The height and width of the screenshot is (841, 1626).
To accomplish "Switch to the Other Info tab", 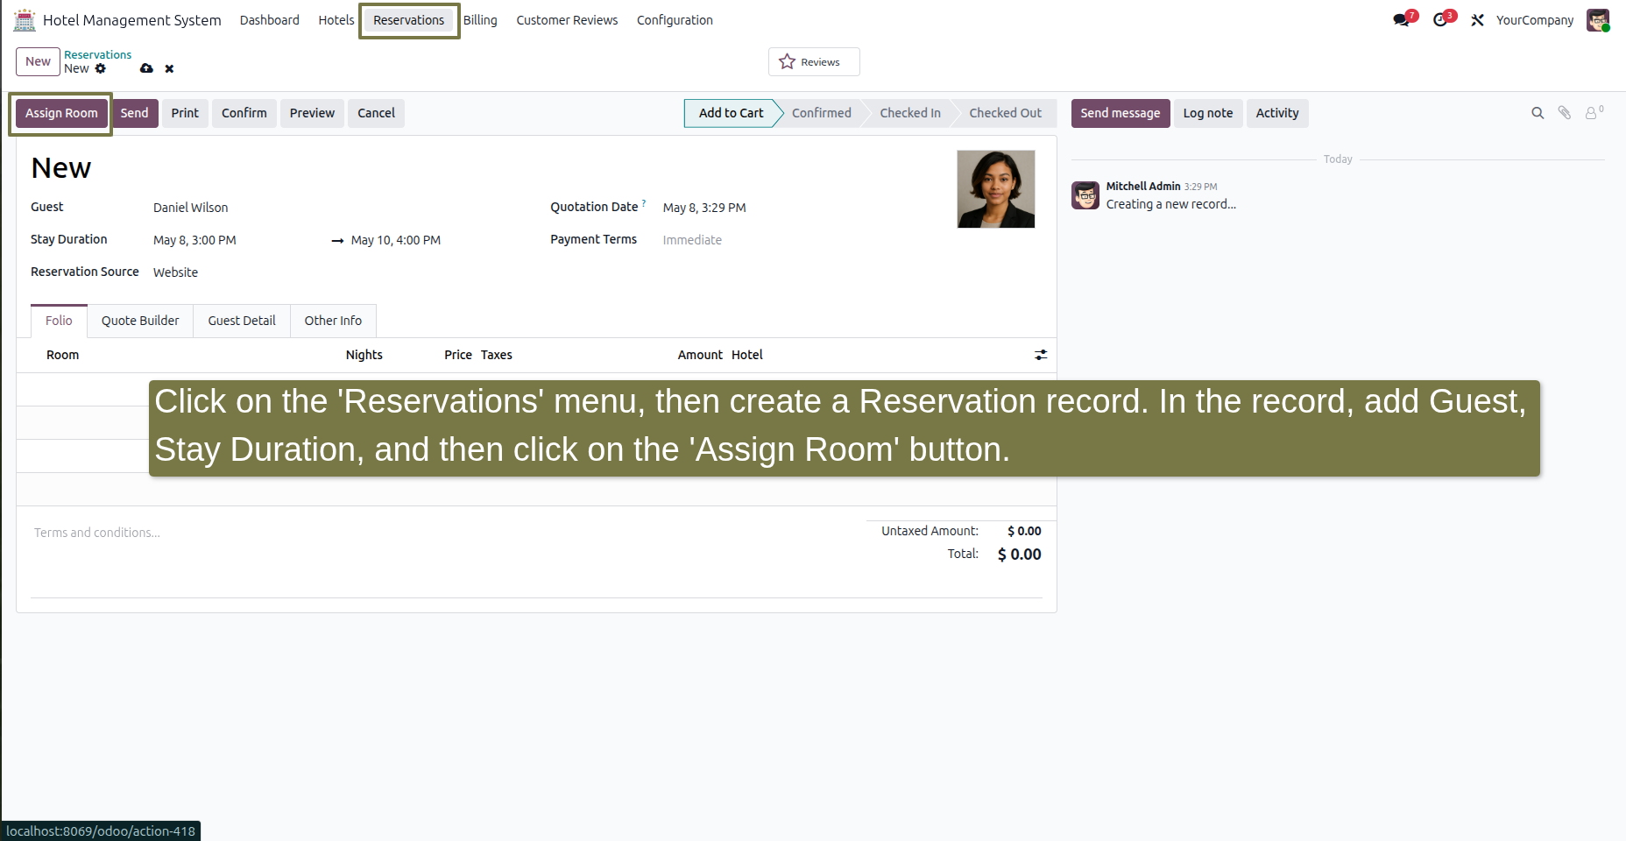I will pyautogui.click(x=333, y=321).
